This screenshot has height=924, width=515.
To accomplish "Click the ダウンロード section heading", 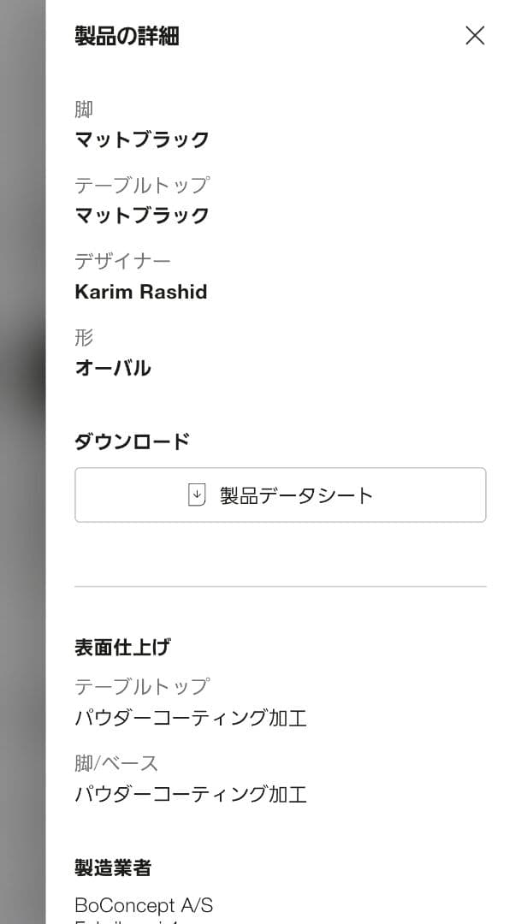I will pos(132,441).
